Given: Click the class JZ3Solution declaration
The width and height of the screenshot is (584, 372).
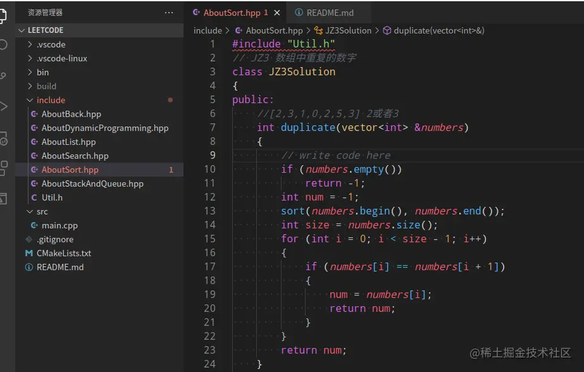Looking at the screenshot, I should point(283,71).
